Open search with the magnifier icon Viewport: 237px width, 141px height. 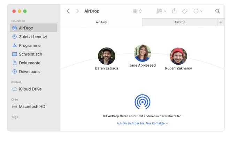217,11
